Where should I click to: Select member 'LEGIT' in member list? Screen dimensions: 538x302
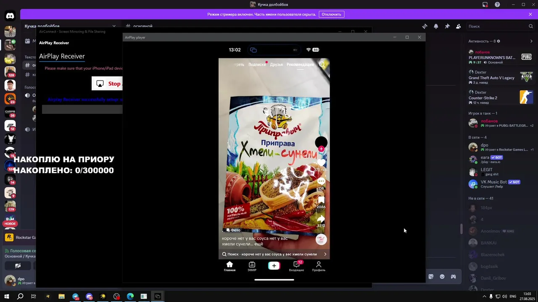(x=500, y=172)
